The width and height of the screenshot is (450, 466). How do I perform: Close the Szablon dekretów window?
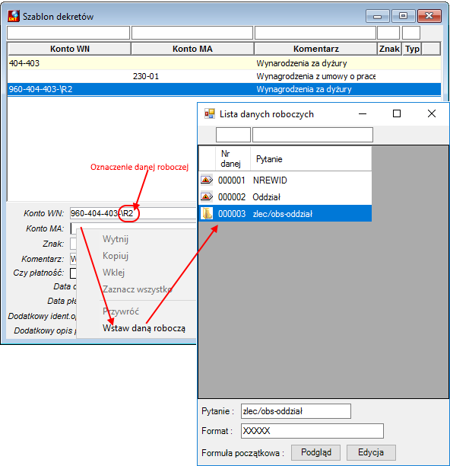point(429,16)
